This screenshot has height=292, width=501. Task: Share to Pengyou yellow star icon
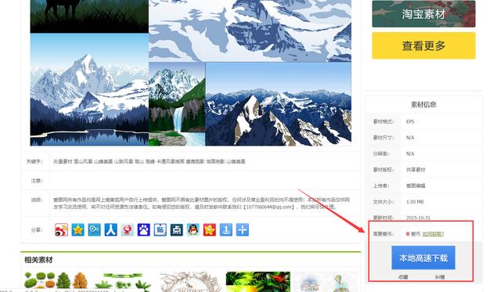[x=210, y=229]
